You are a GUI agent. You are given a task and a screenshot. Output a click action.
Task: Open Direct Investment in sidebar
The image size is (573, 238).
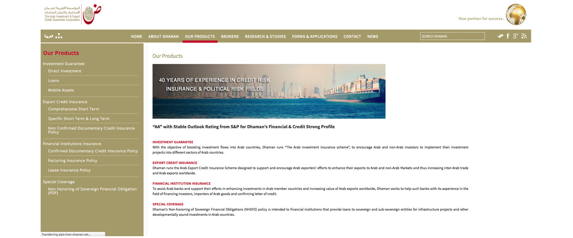point(64,71)
